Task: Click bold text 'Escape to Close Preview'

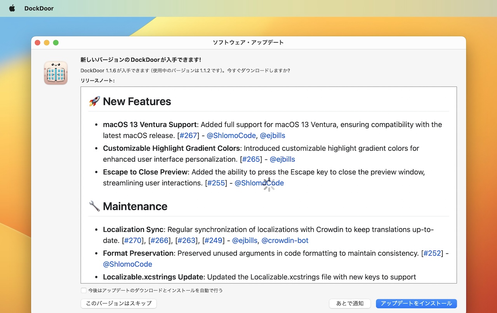Action: [145, 172]
